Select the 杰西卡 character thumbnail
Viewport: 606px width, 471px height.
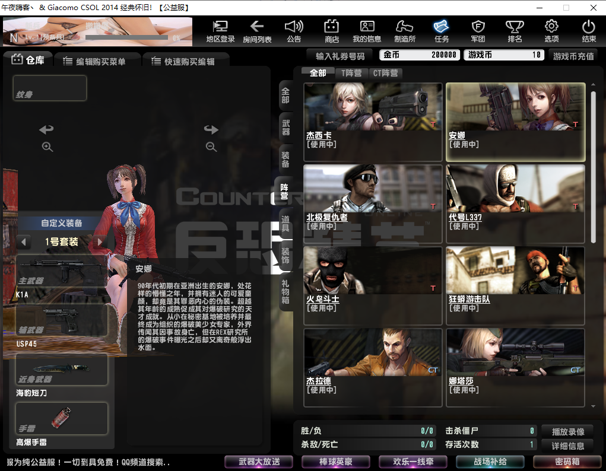point(373,122)
